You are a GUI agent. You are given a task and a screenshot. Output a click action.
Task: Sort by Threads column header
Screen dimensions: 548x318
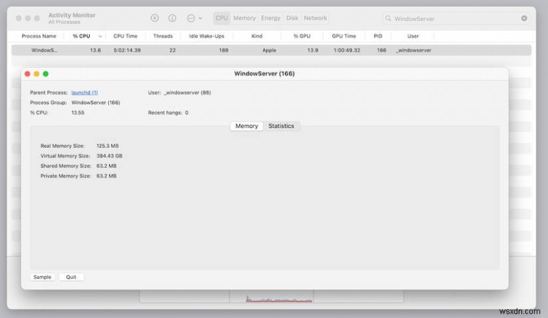click(163, 36)
